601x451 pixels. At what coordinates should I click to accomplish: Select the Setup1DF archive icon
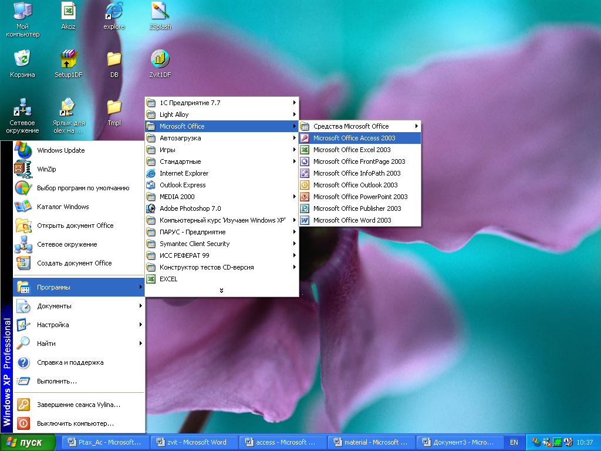coord(68,64)
